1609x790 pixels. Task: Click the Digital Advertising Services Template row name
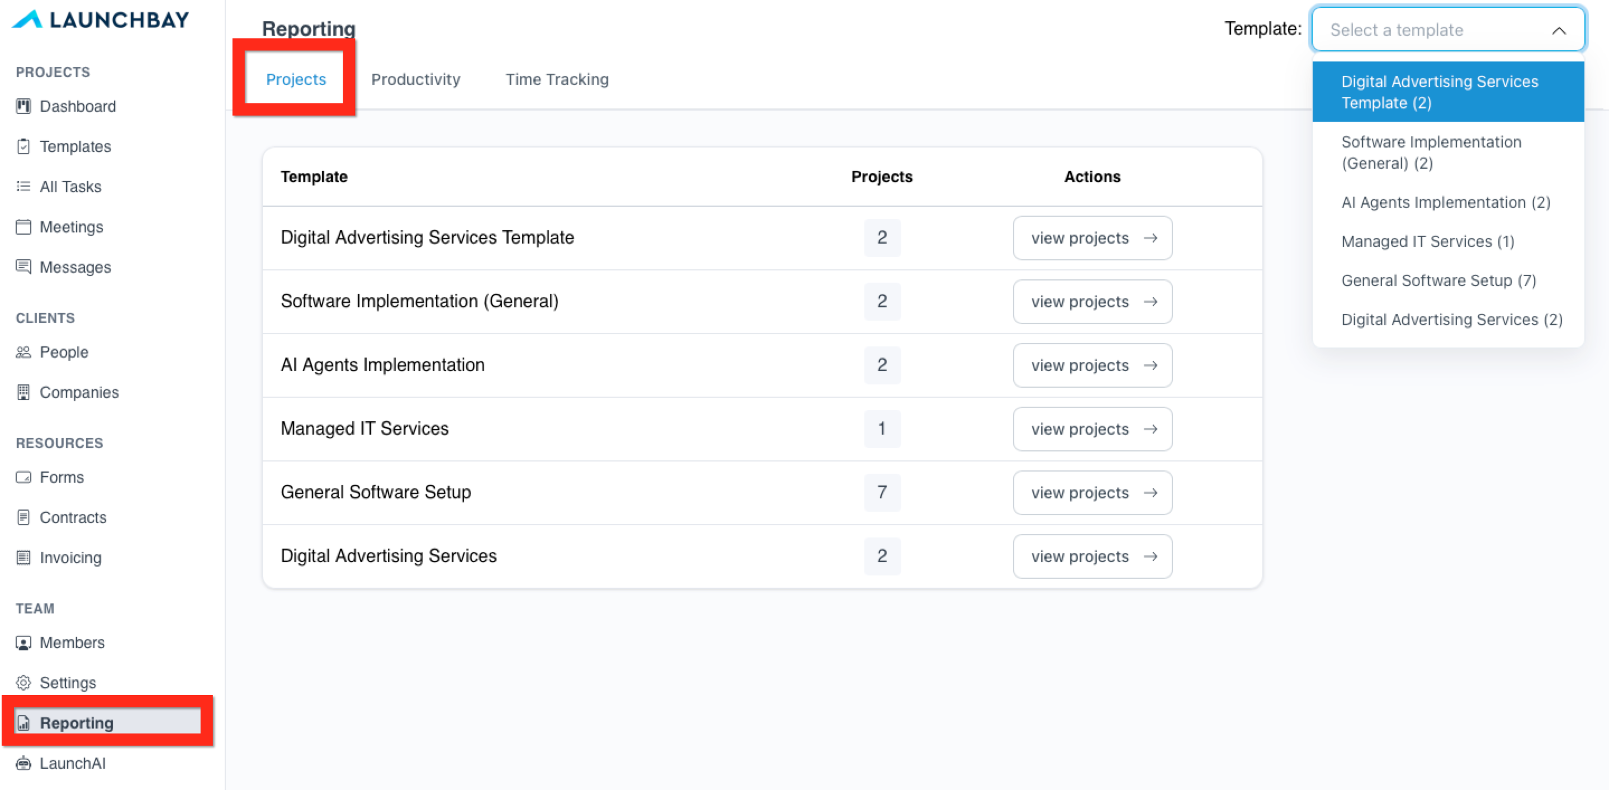[x=427, y=238]
